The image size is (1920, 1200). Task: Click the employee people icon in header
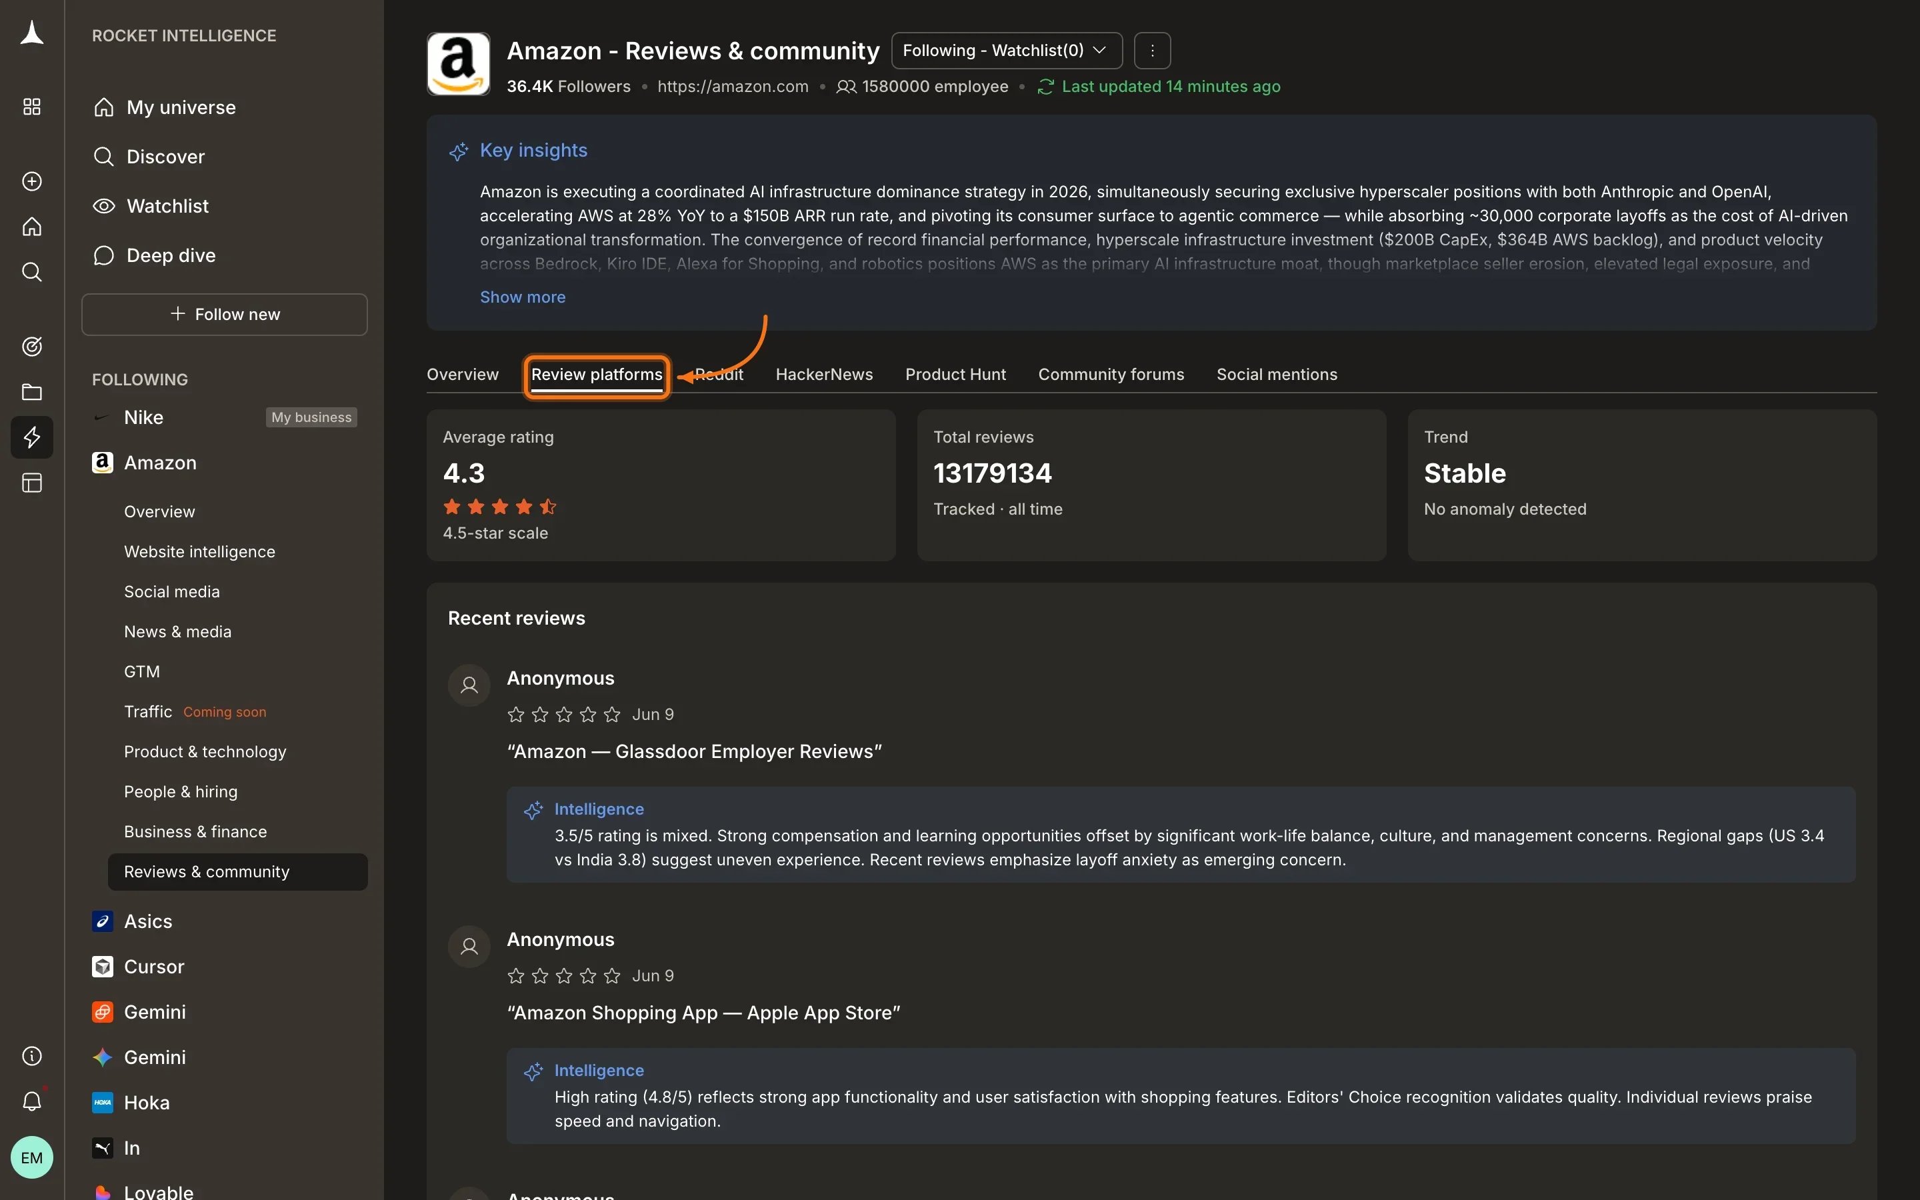[846, 87]
